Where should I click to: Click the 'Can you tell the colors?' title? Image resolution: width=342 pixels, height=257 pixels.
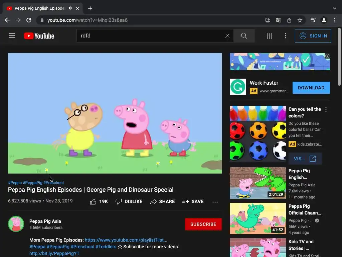click(305, 112)
